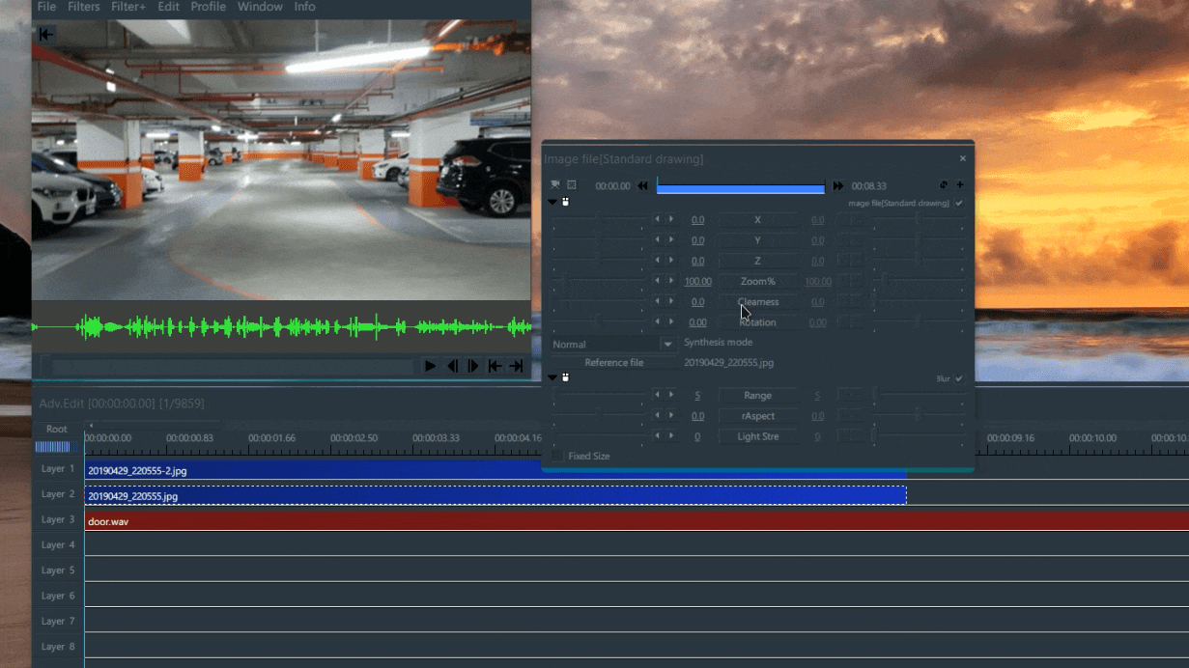1189x668 pixels.
Task: Open the Profile menu
Action: tap(209, 7)
